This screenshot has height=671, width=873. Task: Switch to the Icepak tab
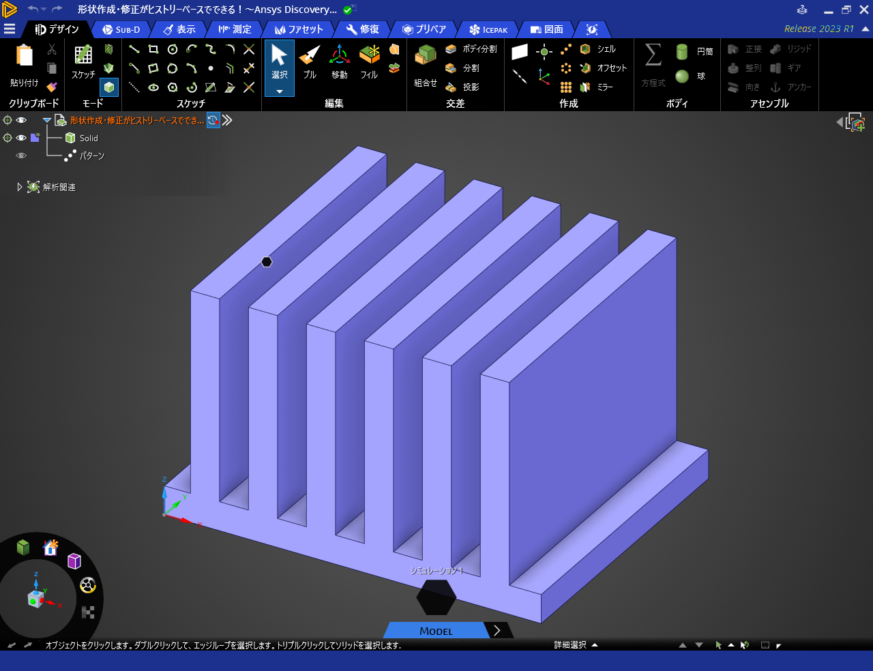tap(488, 29)
